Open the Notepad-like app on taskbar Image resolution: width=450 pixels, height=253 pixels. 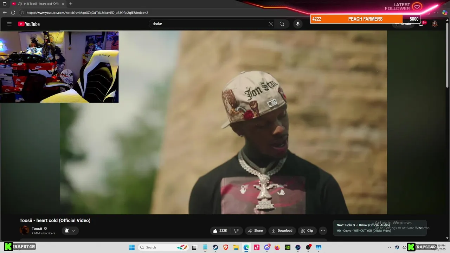tap(205, 247)
